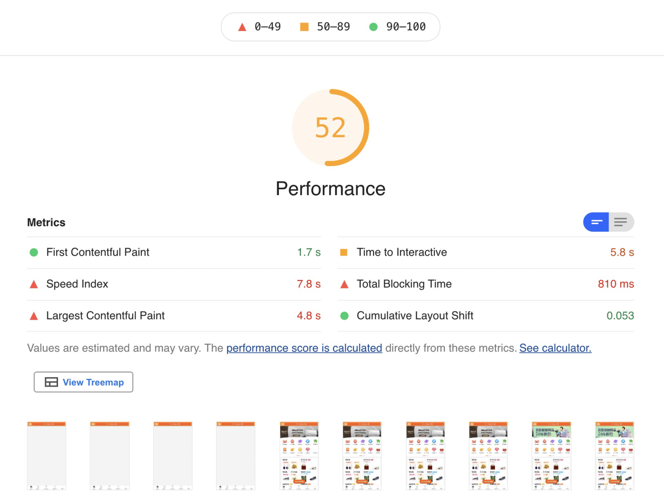Click the red triangle beside Total Blocking Time
Viewport: 664px width, 502px height.
344,284
